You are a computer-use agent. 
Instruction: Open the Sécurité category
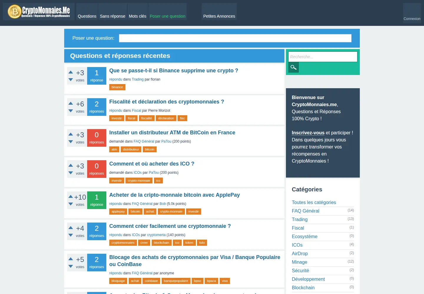tap(300, 270)
